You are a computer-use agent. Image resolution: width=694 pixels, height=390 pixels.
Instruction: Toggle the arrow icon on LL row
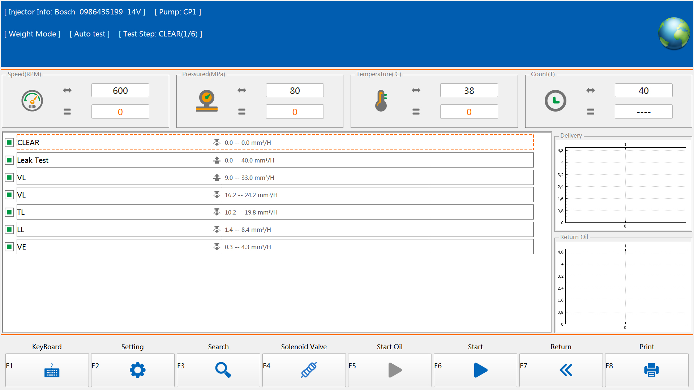click(x=217, y=229)
